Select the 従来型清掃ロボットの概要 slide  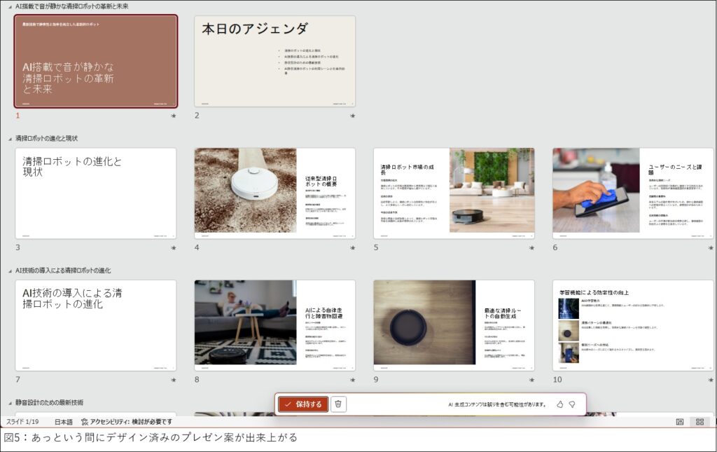click(274, 193)
